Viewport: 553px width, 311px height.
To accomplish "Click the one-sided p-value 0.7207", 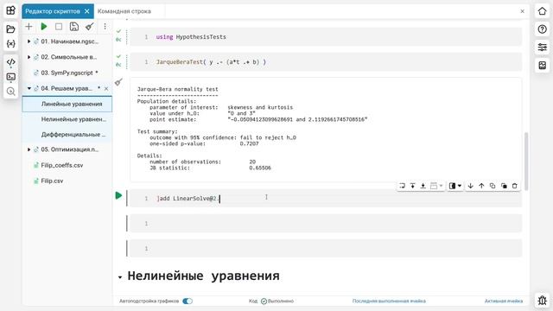I will click(249, 143).
